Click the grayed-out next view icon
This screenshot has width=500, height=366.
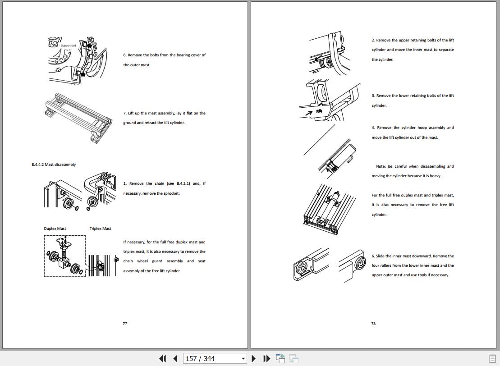tap(294, 358)
